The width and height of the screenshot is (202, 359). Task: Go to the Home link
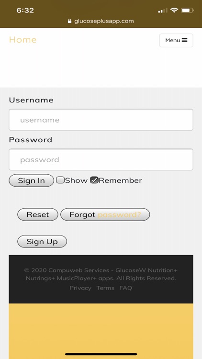22,40
